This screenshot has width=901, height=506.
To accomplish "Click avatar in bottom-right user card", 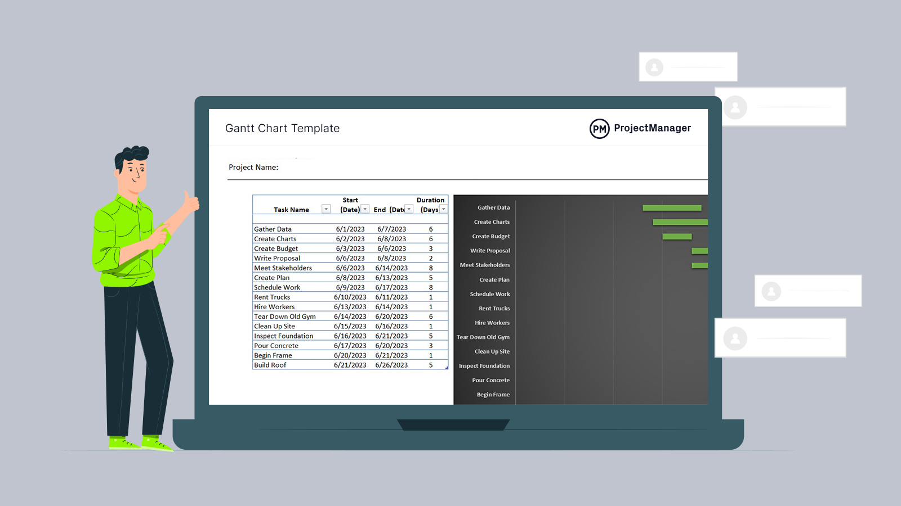I will pos(735,338).
